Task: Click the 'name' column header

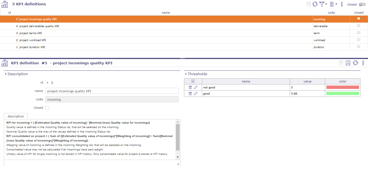Action: [166, 13]
